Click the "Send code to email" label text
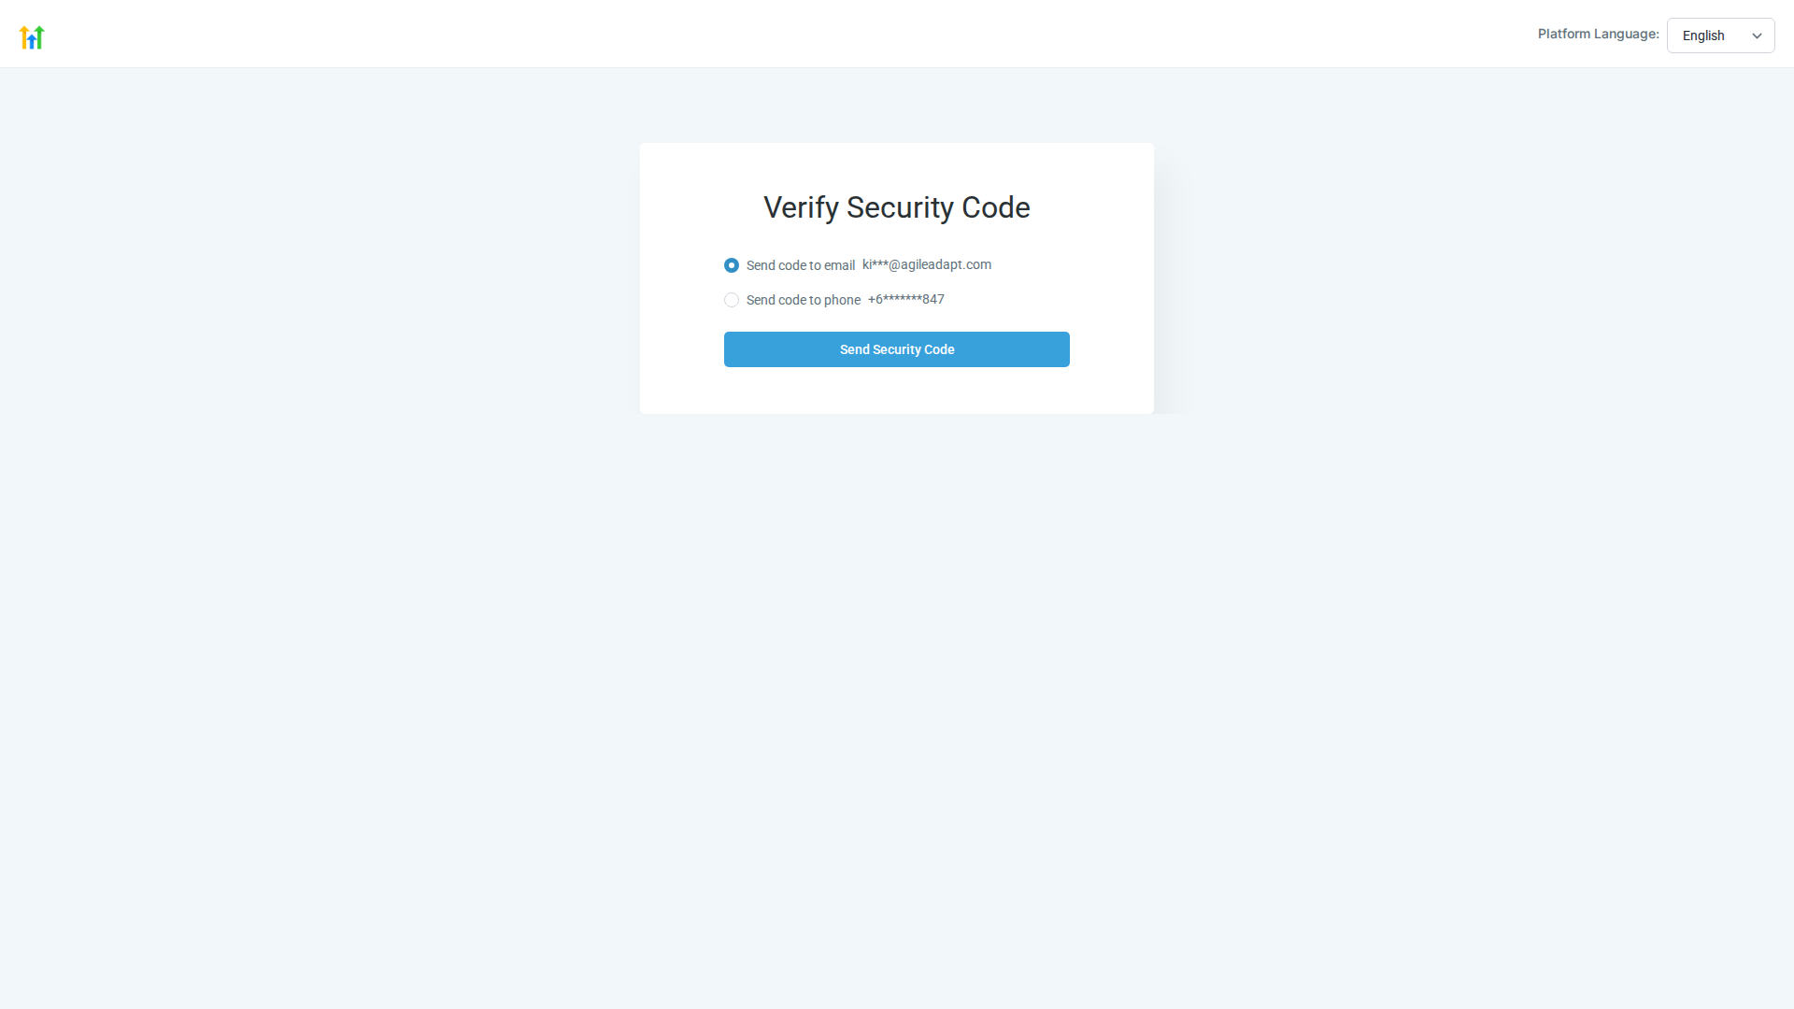This screenshot has height=1009, width=1794. 800,265
